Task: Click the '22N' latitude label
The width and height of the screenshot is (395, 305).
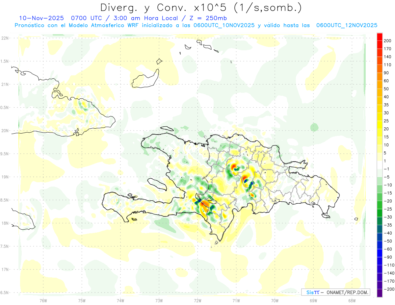Action: point(5,38)
